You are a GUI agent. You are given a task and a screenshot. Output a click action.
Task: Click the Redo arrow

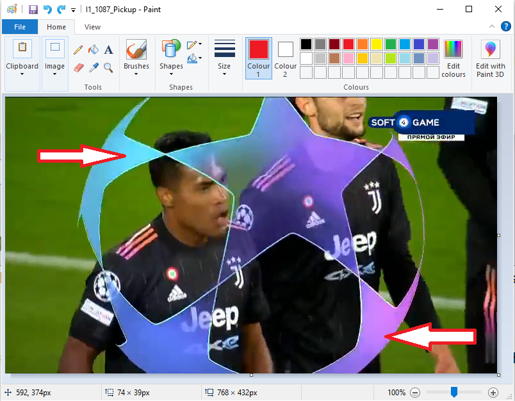pyautogui.click(x=61, y=10)
